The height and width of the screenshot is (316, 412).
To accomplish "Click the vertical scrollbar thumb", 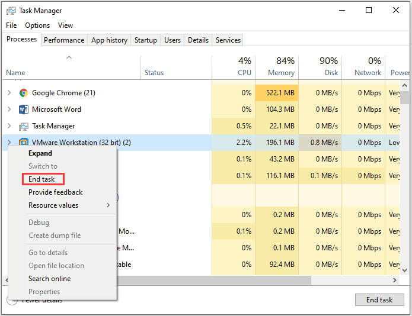I will (x=405, y=98).
